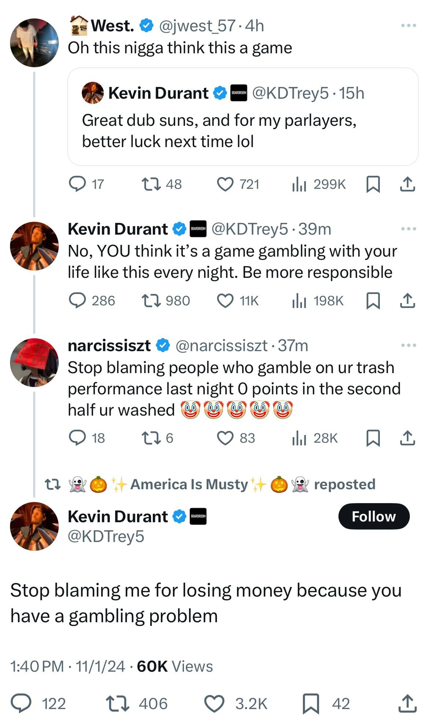
Task: Like West's tweet with 721 likes
Action: 225,184
